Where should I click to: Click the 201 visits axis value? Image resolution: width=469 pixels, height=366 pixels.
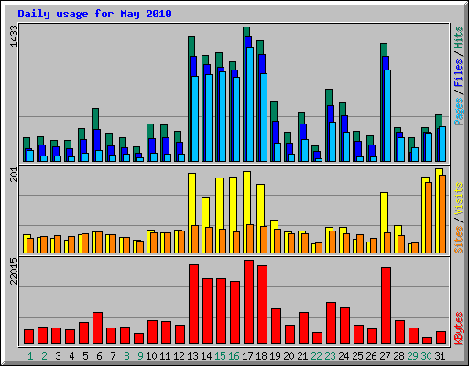coord(14,175)
